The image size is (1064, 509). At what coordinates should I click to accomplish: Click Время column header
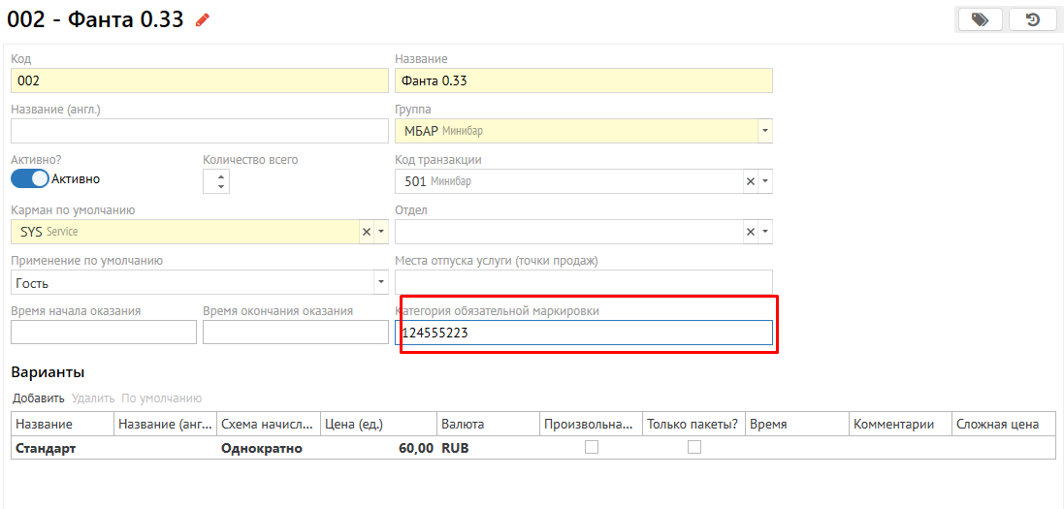pos(797,425)
